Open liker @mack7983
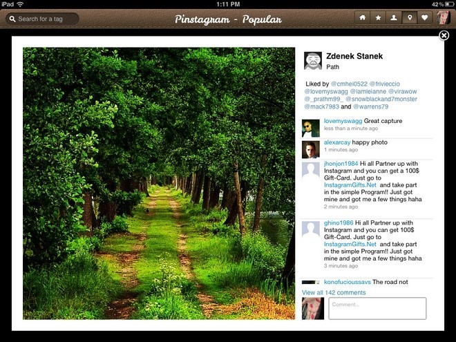This screenshot has width=456, height=342. 322,106
